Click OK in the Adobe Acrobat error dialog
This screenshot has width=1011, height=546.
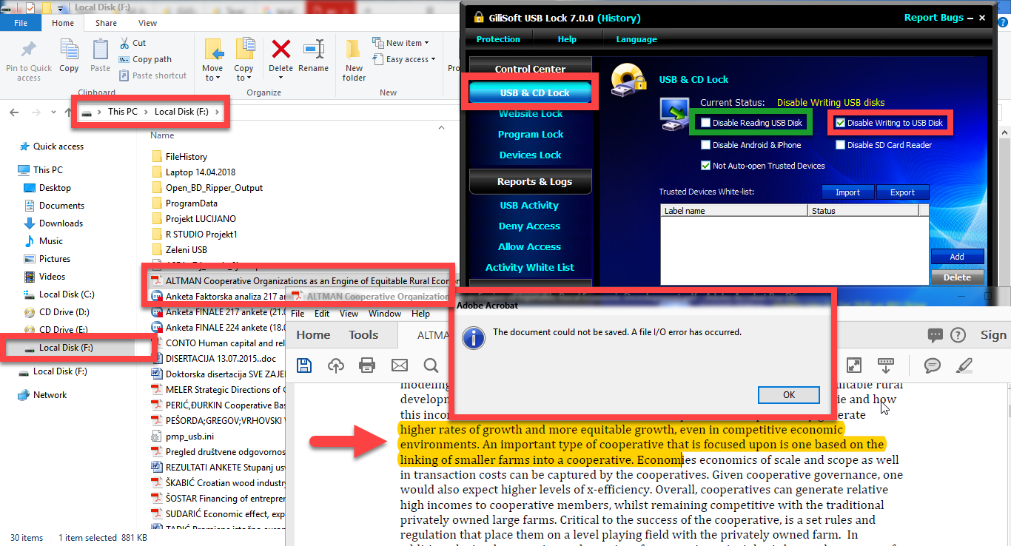point(789,394)
